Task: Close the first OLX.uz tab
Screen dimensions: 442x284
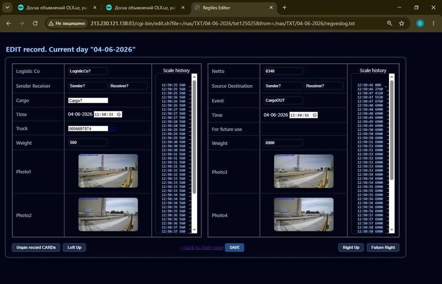Action: [x=95, y=7]
